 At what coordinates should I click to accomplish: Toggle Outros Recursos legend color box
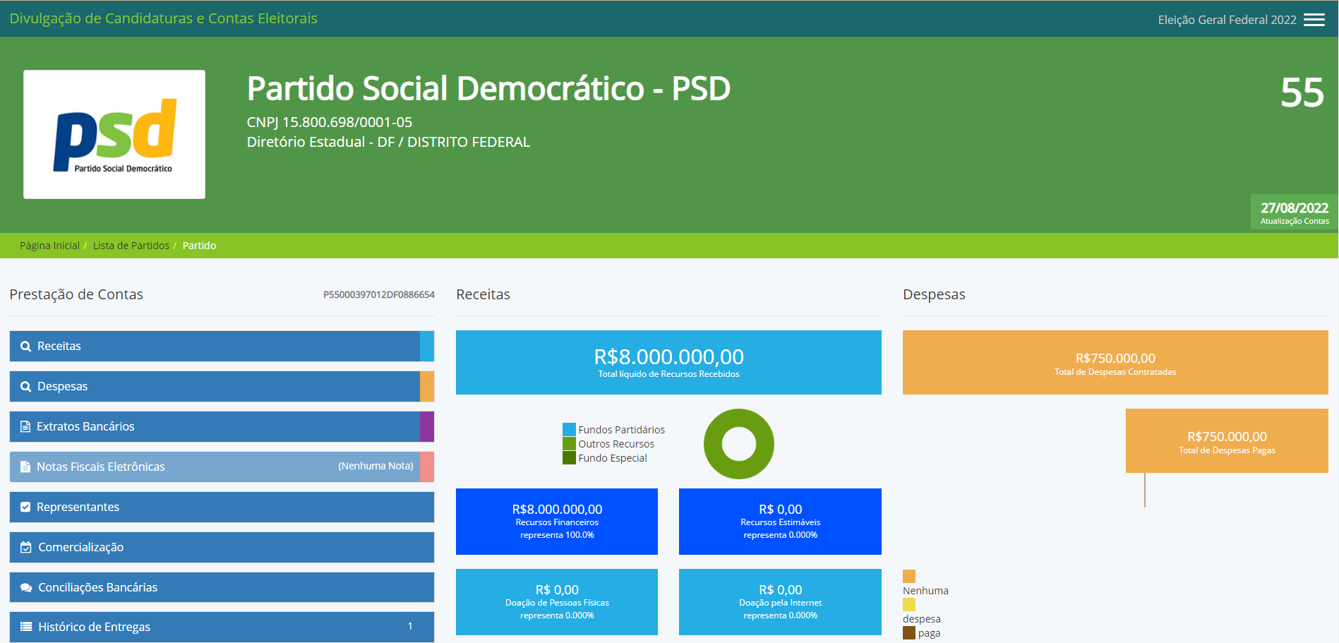click(x=569, y=444)
